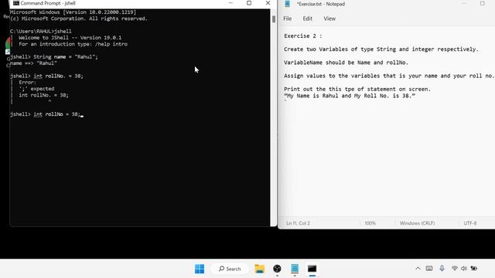Open Notepad View menu
495x278 pixels.
pos(329,19)
